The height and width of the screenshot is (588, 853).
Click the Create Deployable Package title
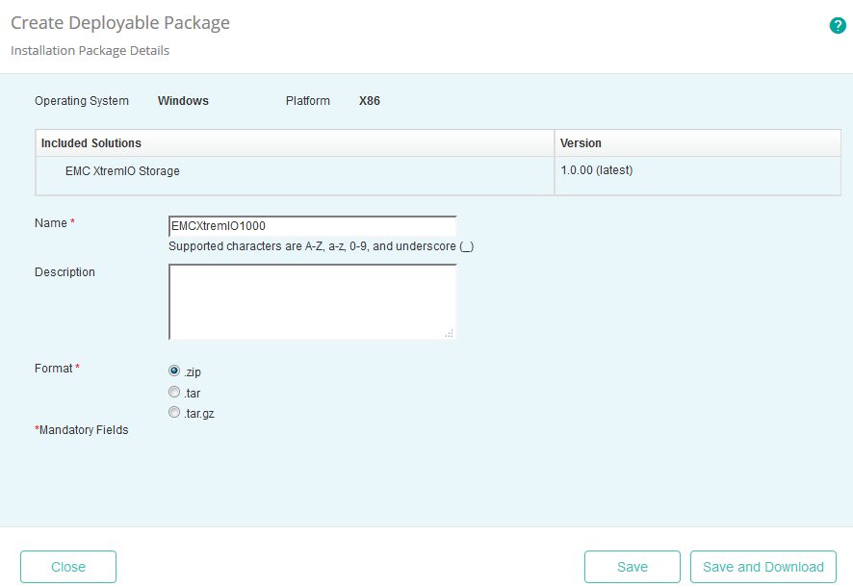click(x=119, y=22)
